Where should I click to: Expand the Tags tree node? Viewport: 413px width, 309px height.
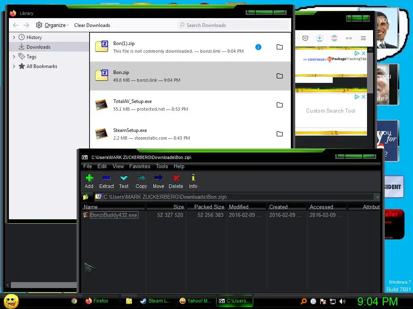point(14,56)
